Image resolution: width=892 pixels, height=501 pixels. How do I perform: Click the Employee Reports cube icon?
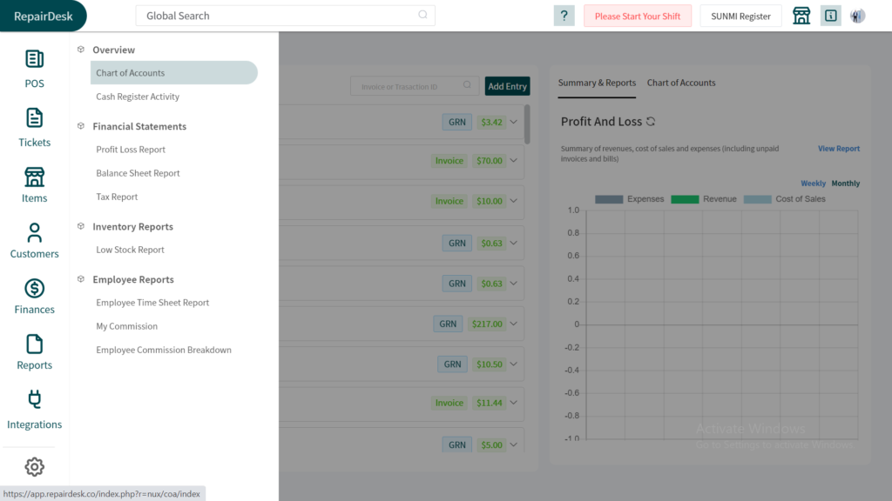point(81,279)
